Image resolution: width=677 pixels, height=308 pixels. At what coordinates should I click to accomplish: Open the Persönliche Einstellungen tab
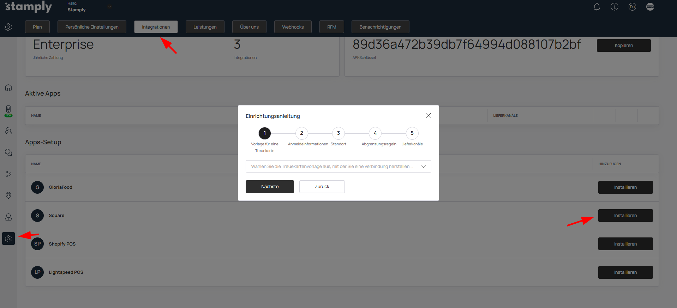92,27
